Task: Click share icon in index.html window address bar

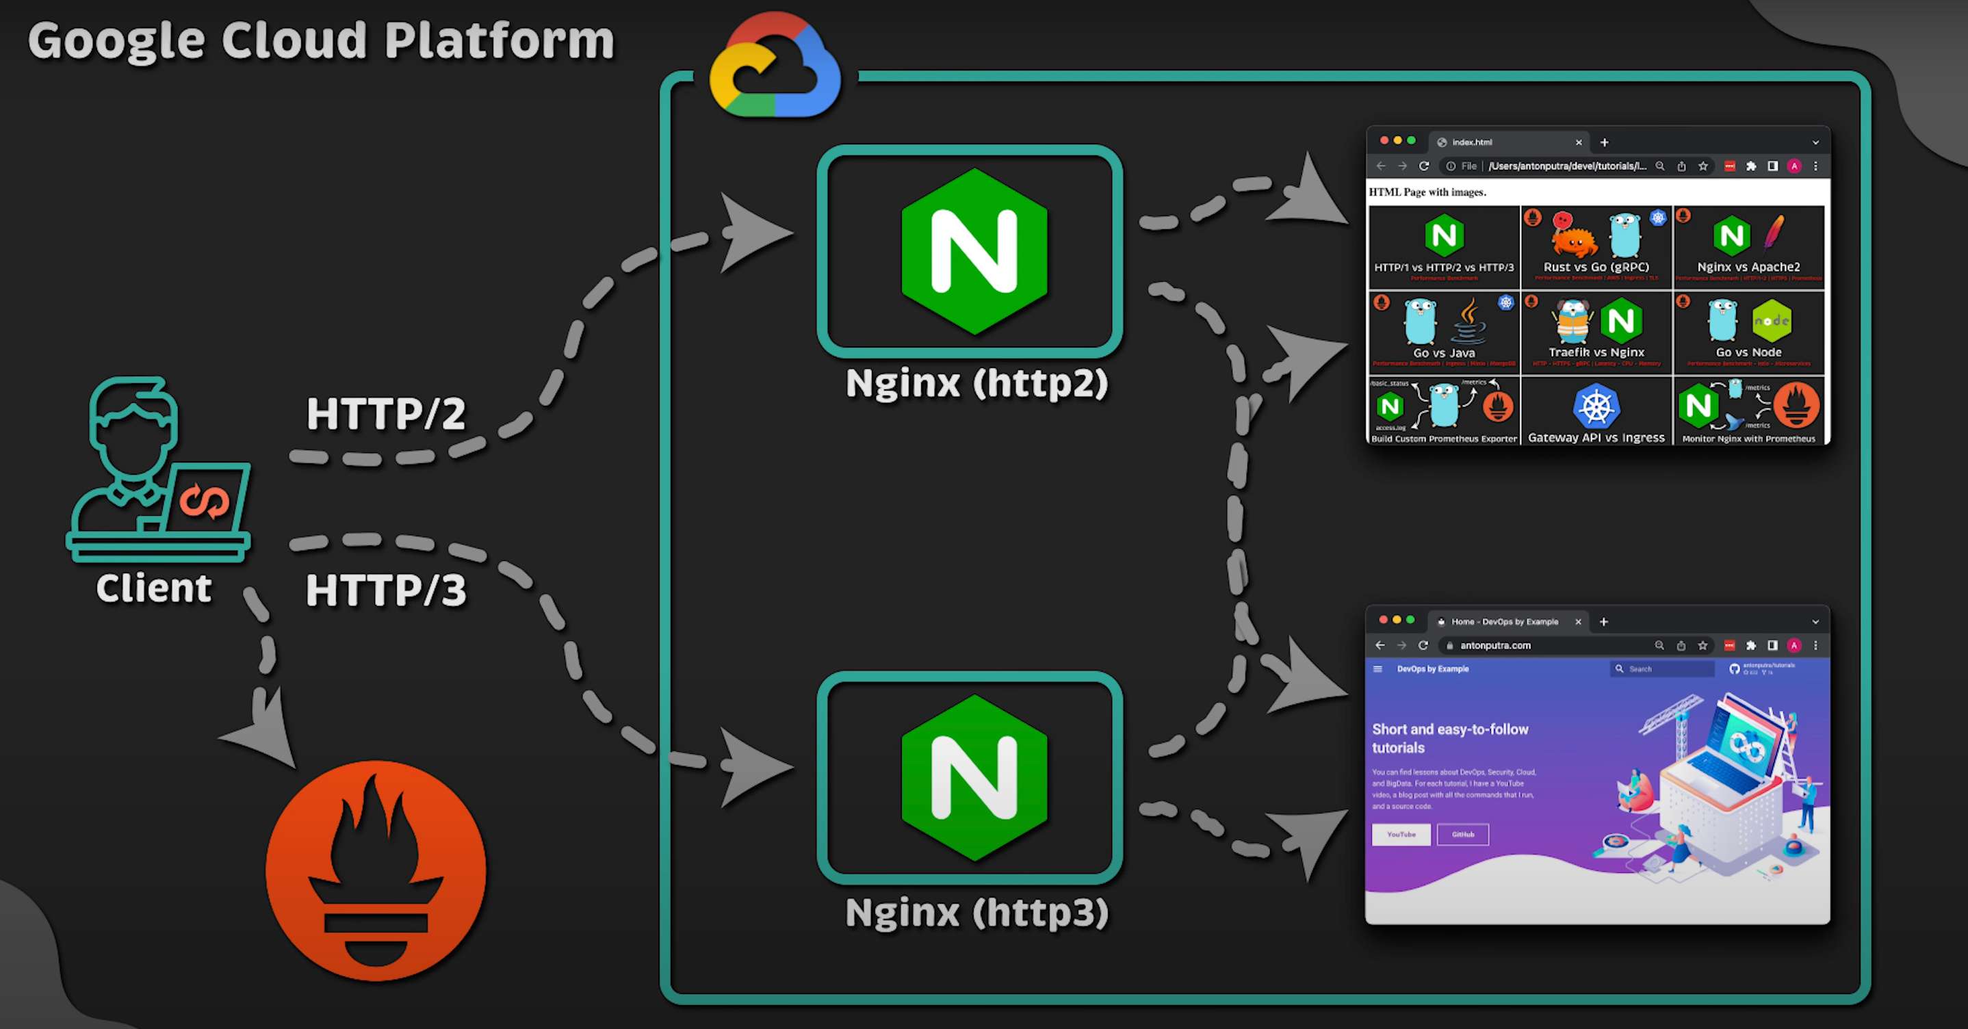Action: pyautogui.click(x=1681, y=166)
